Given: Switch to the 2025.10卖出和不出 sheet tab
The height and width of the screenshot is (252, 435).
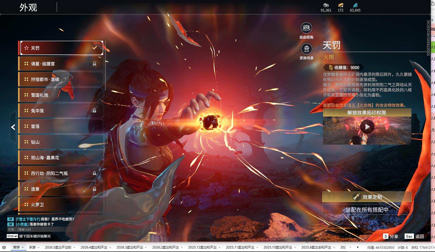Looking at the screenshot, I should tap(278, 247).
